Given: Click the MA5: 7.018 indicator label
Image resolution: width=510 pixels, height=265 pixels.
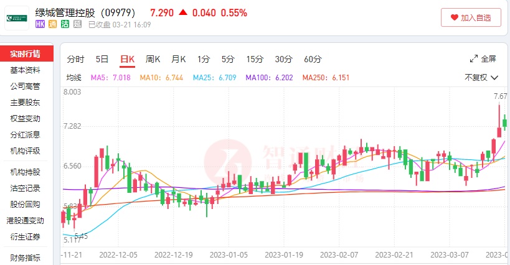Looking at the screenshot, I should pos(111,78).
